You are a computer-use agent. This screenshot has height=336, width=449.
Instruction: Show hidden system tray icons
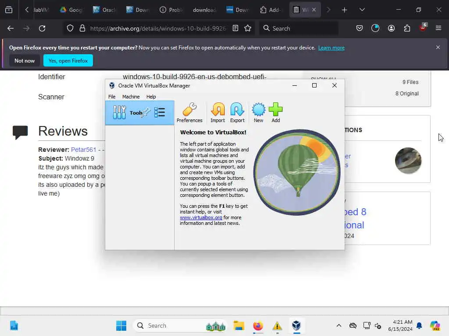339,325
